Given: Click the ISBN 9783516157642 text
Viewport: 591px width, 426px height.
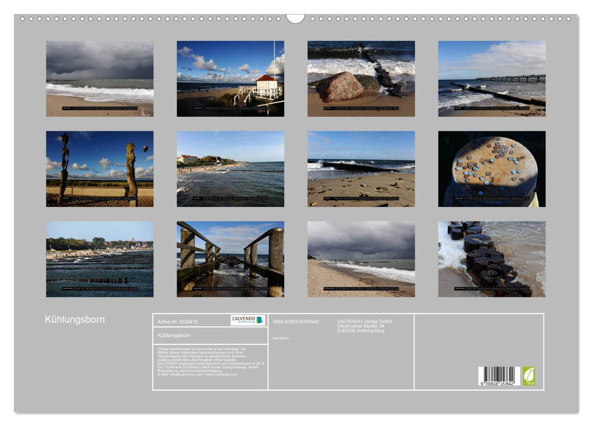Looking at the screenshot, I should (x=296, y=321).
